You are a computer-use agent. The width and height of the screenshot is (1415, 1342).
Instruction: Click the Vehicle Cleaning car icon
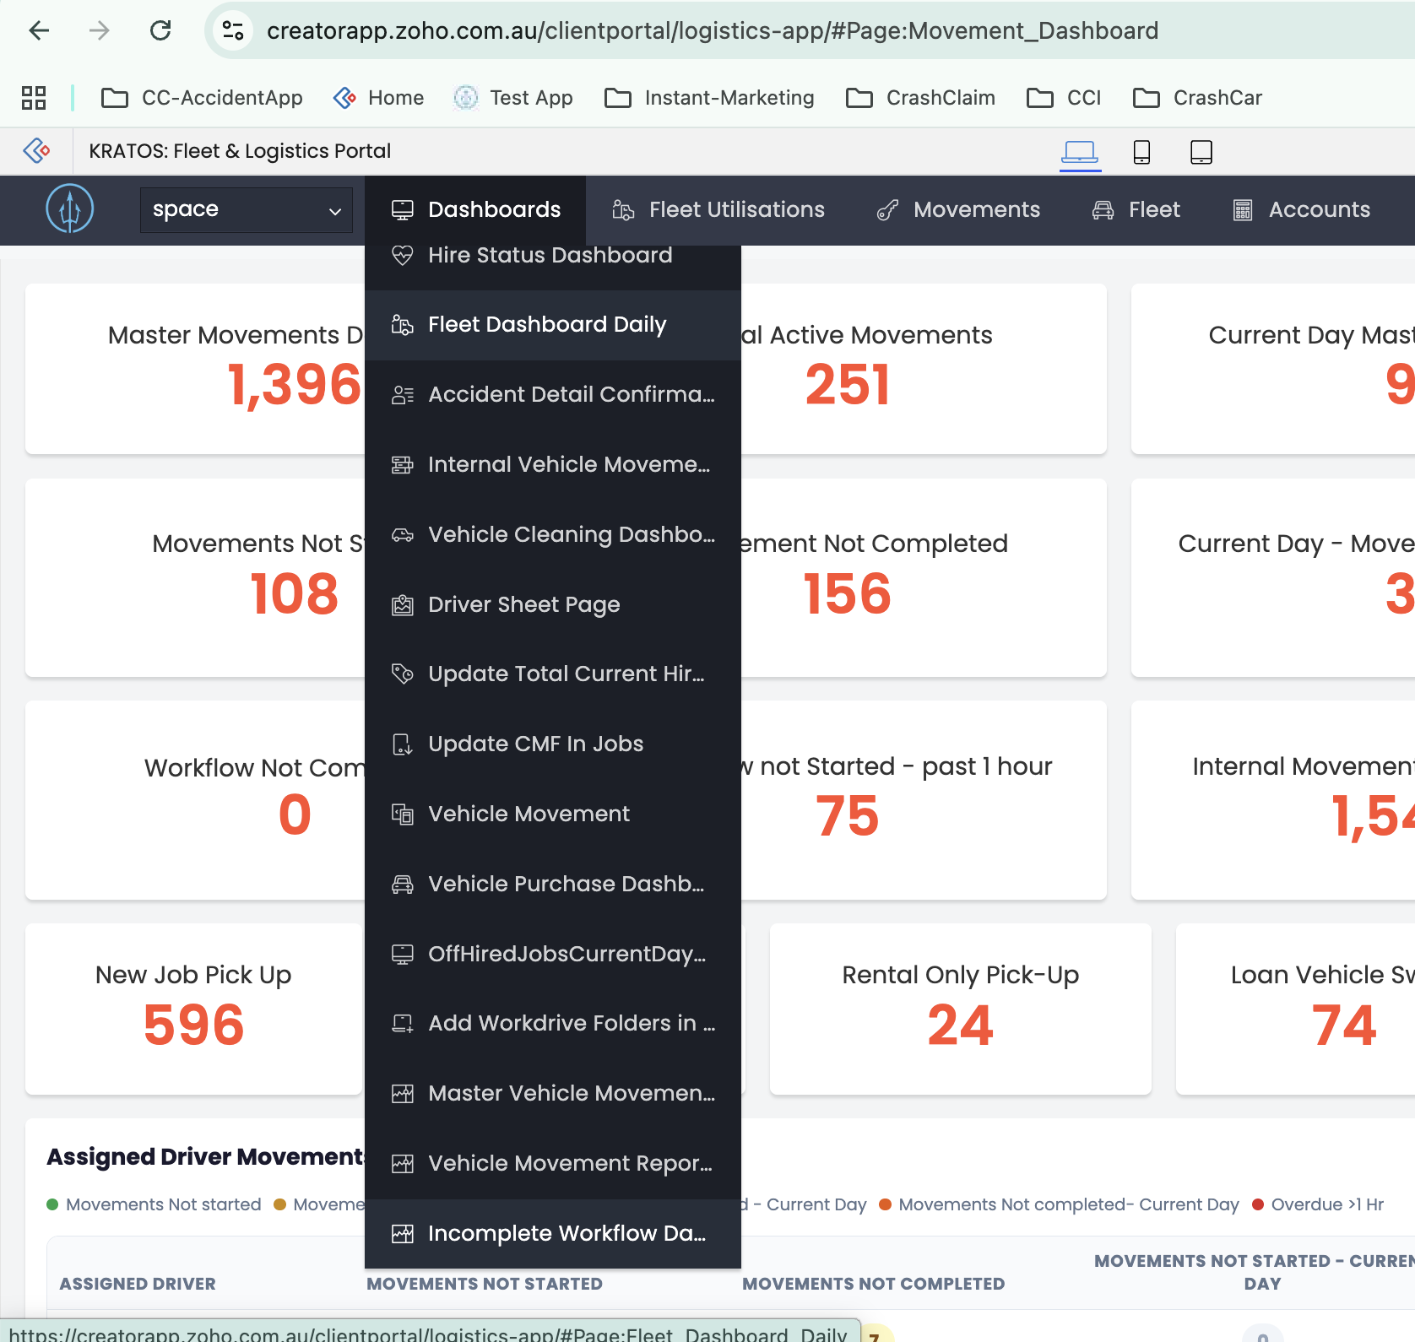pos(403,535)
